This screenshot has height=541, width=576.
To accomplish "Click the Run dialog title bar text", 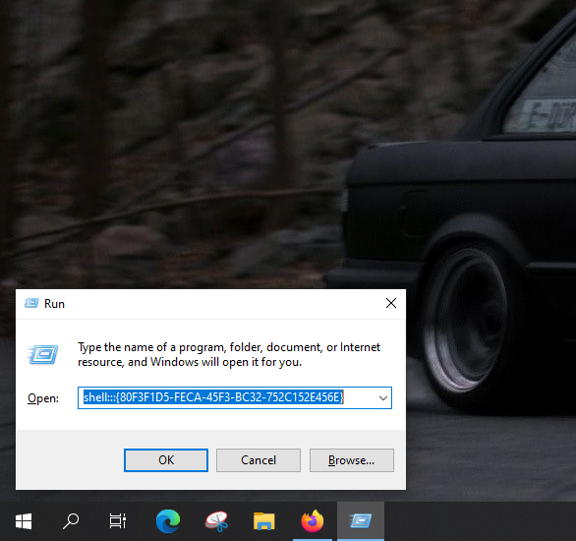I will 54,304.
